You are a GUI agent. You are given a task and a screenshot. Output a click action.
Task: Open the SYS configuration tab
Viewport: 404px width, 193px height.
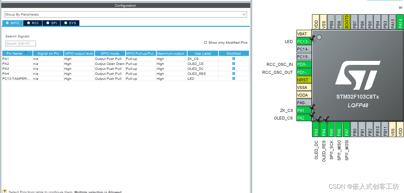(x=70, y=23)
